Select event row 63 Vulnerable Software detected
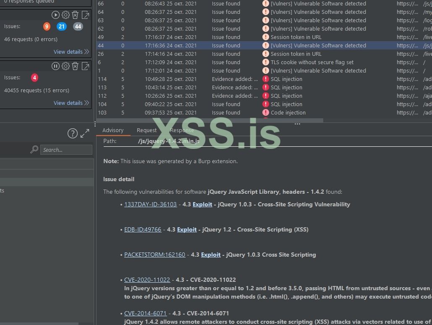This screenshot has width=432, height=325. click(x=264, y=21)
